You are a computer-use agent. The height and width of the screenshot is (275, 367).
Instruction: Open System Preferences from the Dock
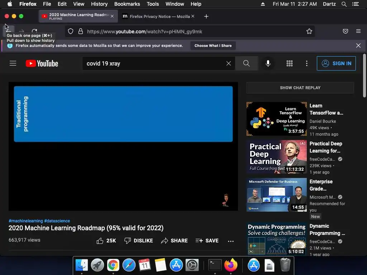coord(192,265)
